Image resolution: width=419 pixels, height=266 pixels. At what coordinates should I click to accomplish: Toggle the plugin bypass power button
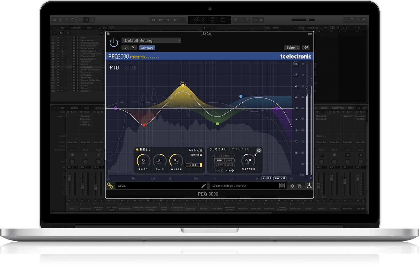point(114,43)
